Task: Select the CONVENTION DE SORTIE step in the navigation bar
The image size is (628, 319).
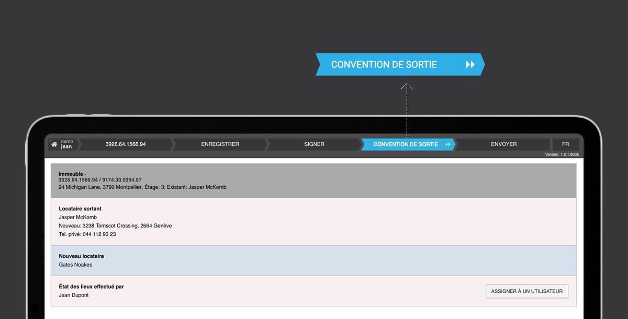Action: click(x=409, y=144)
